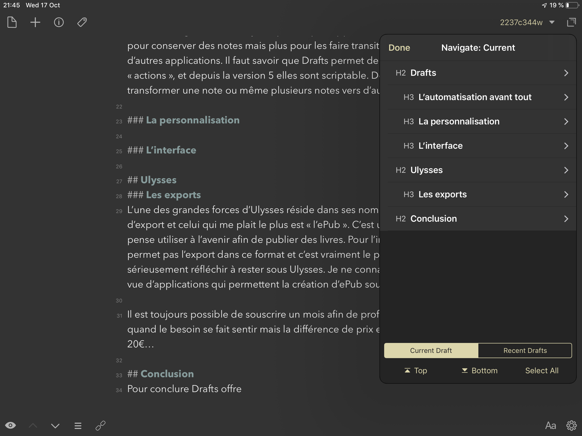Jump to H3 La personnalisation entry

tap(458, 122)
